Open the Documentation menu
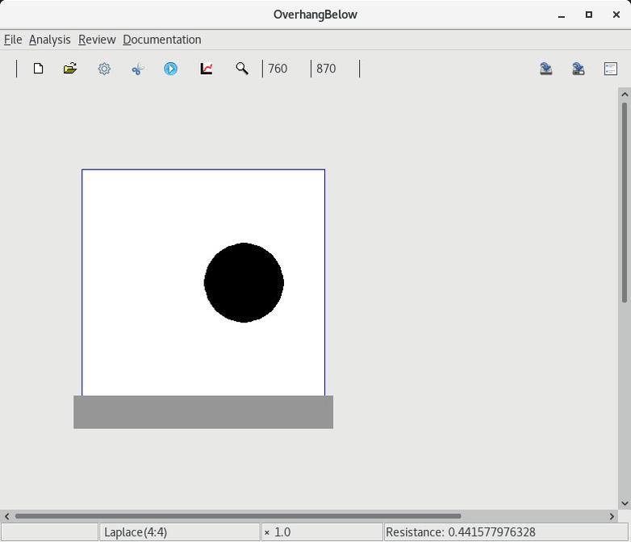 click(x=161, y=40)
